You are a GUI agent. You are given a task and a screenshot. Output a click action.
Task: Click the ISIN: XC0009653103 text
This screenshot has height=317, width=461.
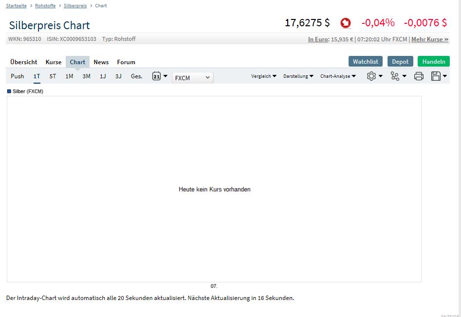72,39
